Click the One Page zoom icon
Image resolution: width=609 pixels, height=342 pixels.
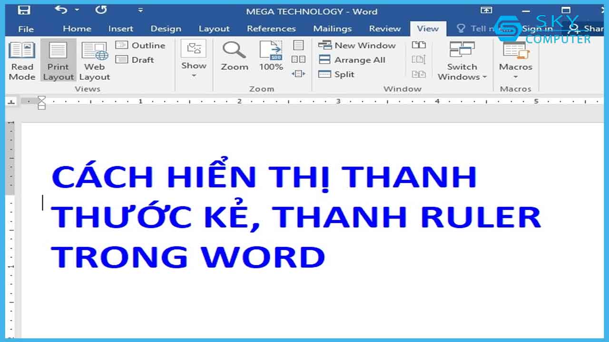point(298,45)
